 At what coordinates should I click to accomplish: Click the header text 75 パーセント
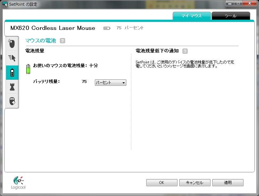point(130,28)
